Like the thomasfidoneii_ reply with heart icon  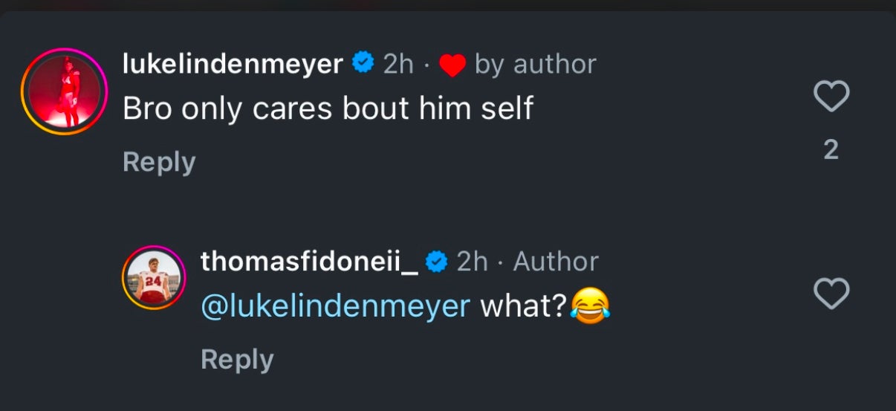[x=831, y=294]
